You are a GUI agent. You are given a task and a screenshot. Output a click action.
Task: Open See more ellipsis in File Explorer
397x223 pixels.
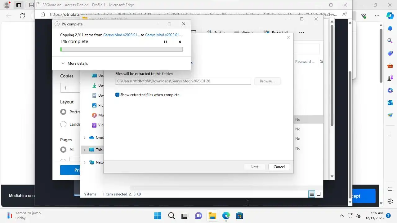[301, 32]
